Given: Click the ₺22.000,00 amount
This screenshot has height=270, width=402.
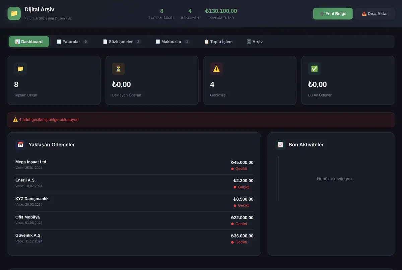Looking at the screenshot, I should [242, 218].
